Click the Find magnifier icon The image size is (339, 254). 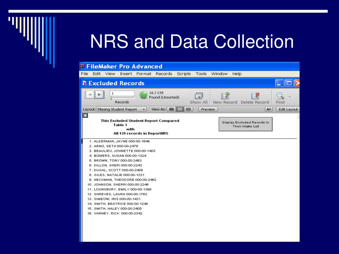coord(280,96)
